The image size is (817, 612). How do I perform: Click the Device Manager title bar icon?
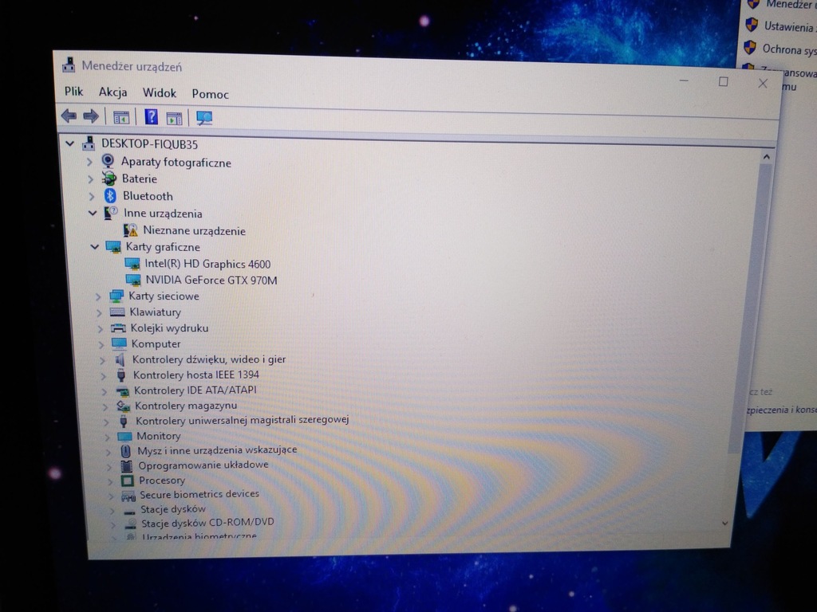[69, 65]
